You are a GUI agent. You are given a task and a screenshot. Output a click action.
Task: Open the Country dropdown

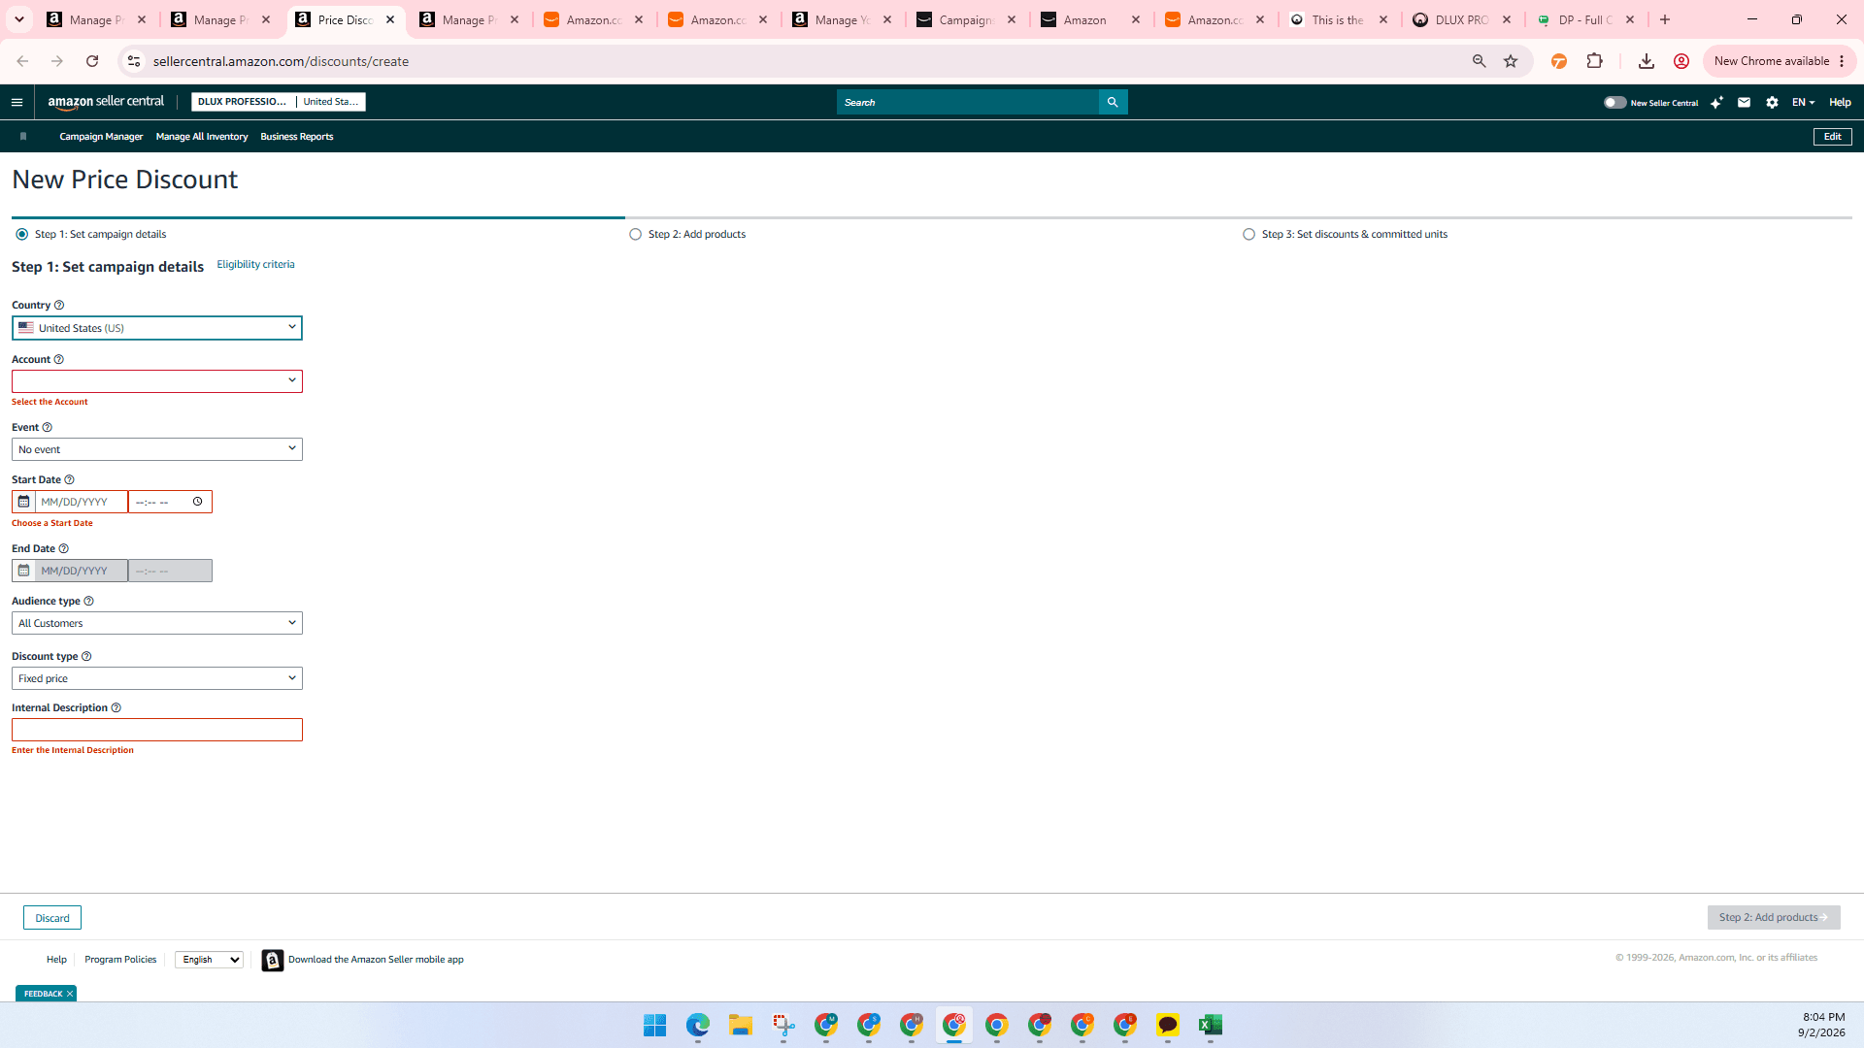pyautogui.click(x=157, y=328)
